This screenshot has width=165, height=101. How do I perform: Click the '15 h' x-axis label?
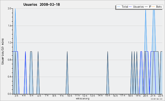click(x=108, y=96)
